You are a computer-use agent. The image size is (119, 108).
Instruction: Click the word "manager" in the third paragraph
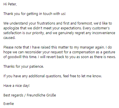pyautogui.click(x=87, y=47)
